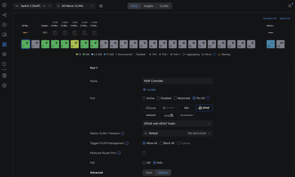The image size is (295, 177).
Task: Click the sidebar icon just above the divider
Action: 4,64
